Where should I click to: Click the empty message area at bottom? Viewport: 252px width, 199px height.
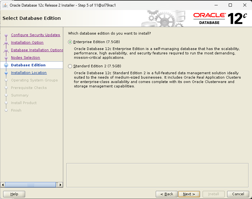[157, 175]
